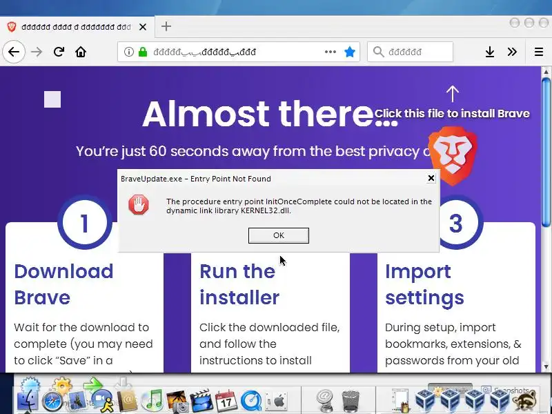Open the downloads arrow panel
This screenshot has width=552, height=414.
pyautogui.click(x=490, y=52)
